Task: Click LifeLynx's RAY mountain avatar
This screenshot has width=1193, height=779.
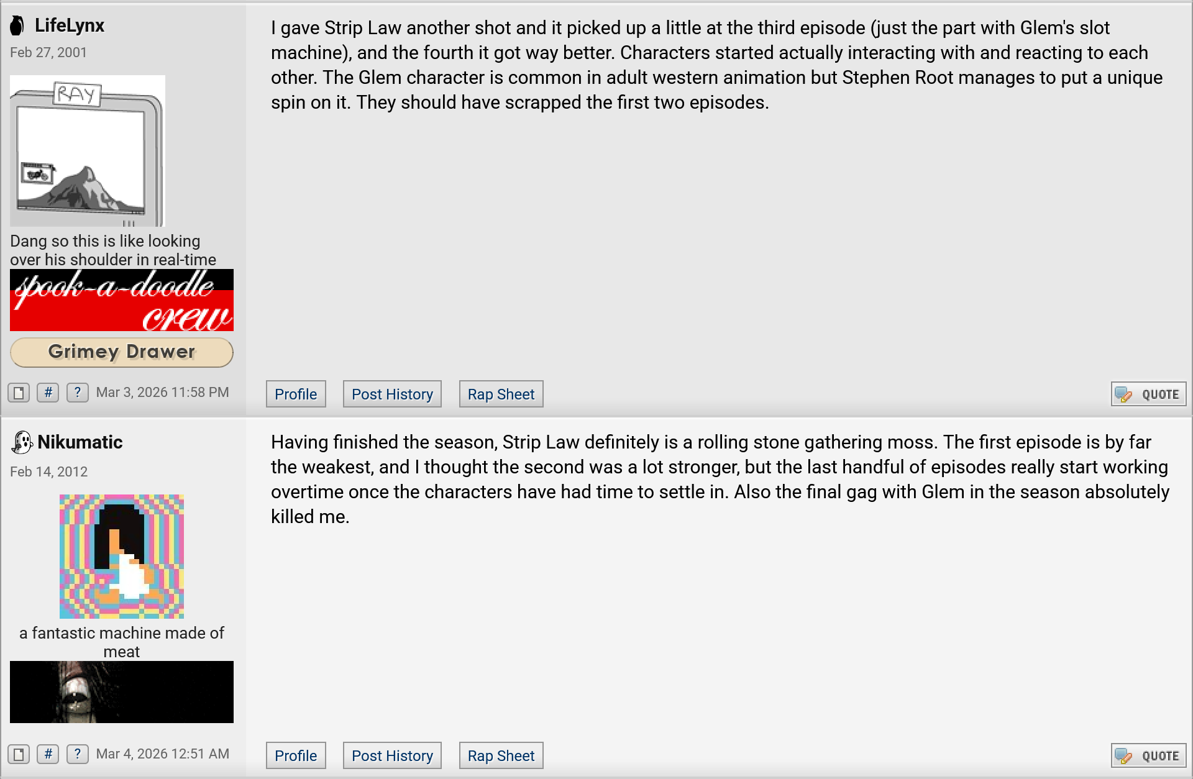Action: (x=88, y=151)
